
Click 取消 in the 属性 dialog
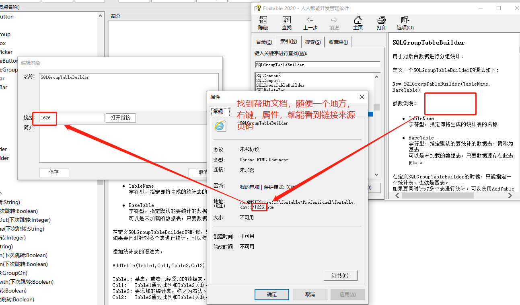pyautogui.click(x=310, y=294)
